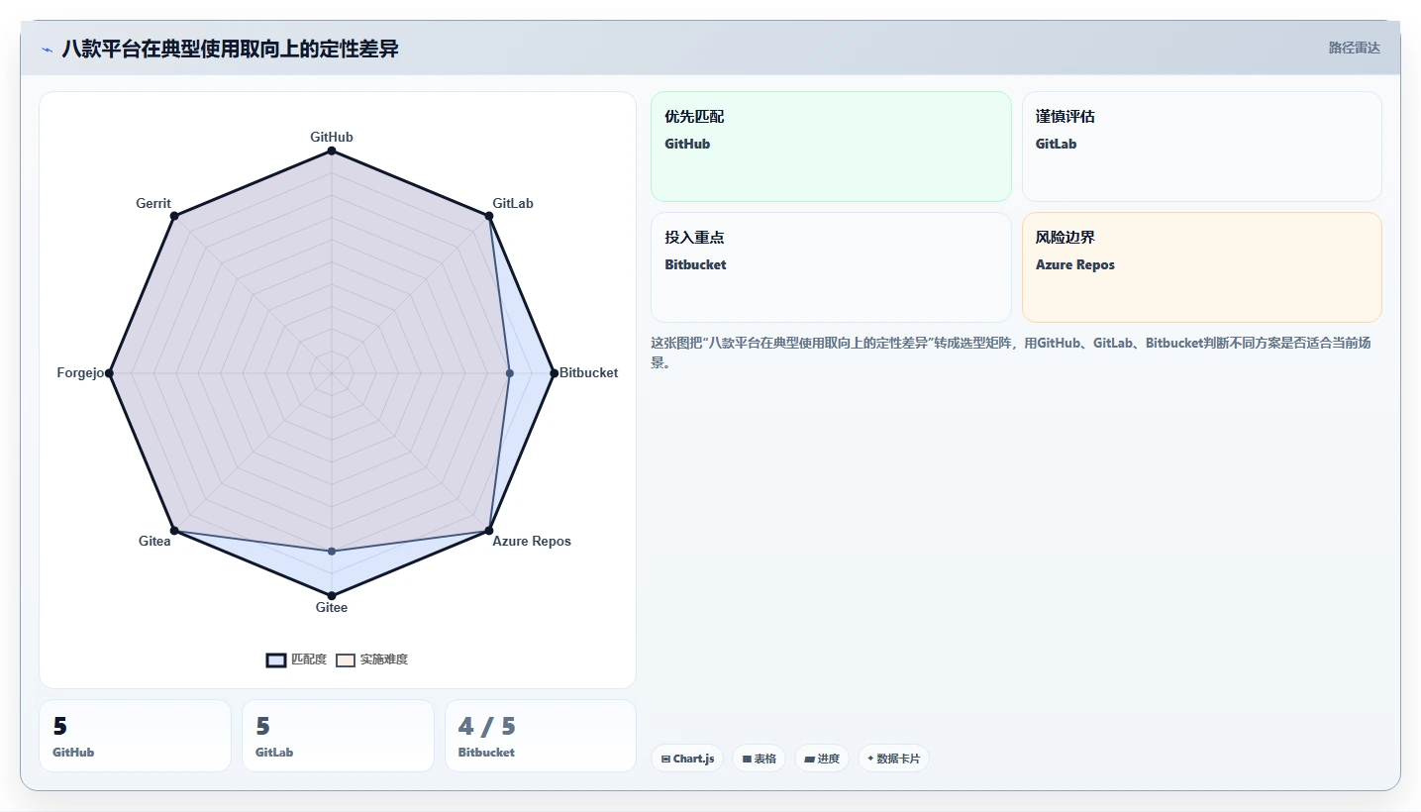Select the orange 风险边界 card
The width and height of the screenshot is (1421, 812).
pyautogui.click(x=1201, y=267)
